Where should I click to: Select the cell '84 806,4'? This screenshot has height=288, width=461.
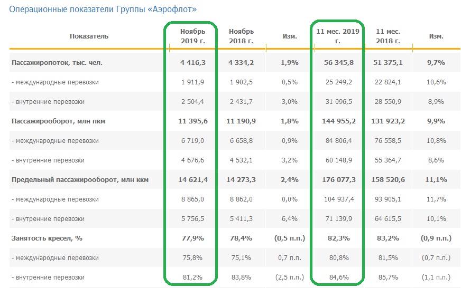(x=339, y=141)
